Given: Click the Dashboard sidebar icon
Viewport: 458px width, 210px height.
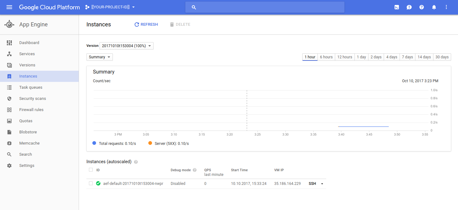Looking at the screenshot, I should (x=9, y=43).
